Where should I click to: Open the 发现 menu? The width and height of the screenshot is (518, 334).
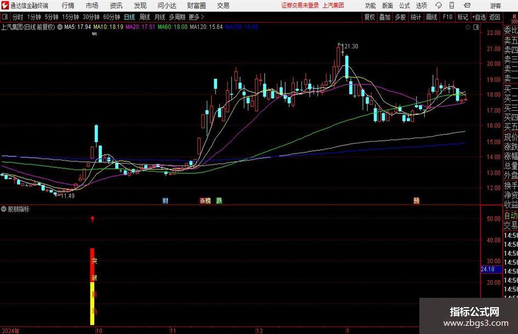pyautogui.click(x=140, y=5)
